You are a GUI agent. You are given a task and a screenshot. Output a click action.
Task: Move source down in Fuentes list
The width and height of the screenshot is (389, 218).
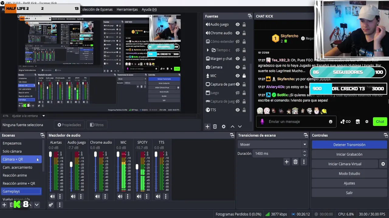(240, 127)
